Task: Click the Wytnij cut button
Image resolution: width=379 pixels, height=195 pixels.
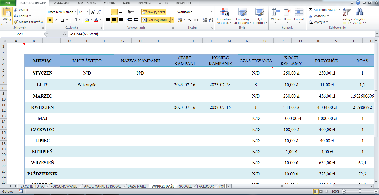Action: 21,10
